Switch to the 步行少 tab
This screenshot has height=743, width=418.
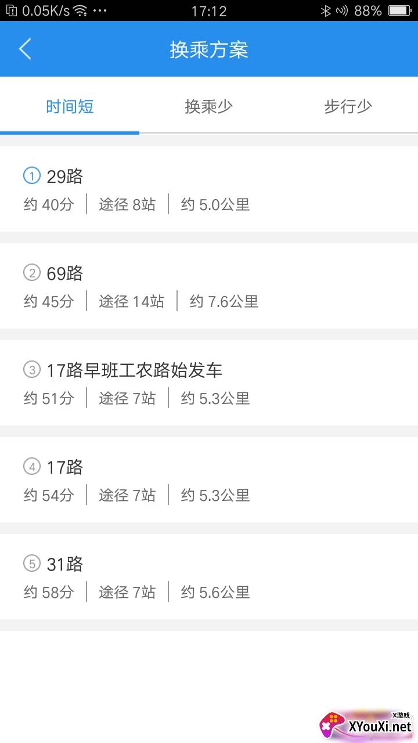click(348, 107)
